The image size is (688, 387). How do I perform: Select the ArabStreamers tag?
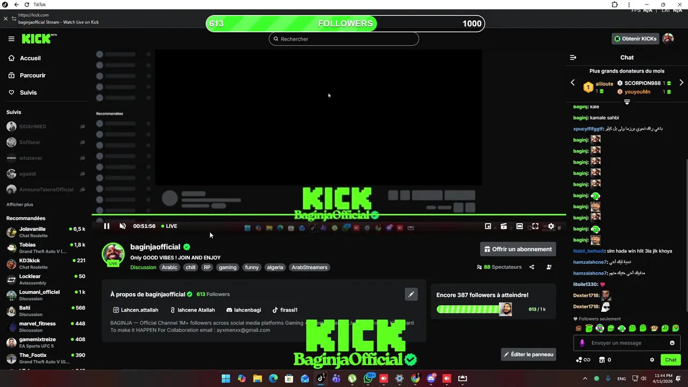[309, 267]
